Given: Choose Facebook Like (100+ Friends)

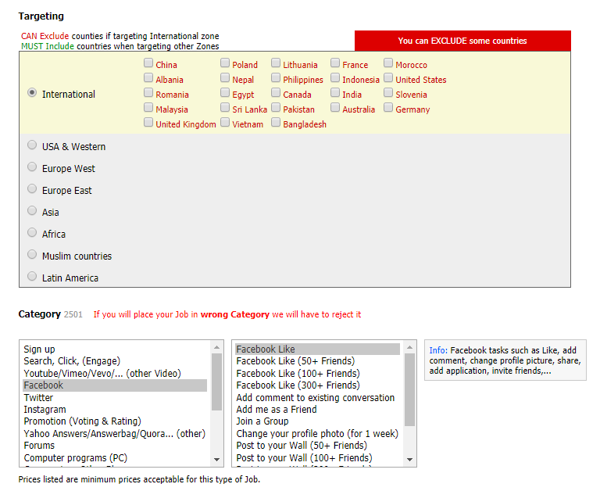Looking at the screenshot, I should point(318,374).
